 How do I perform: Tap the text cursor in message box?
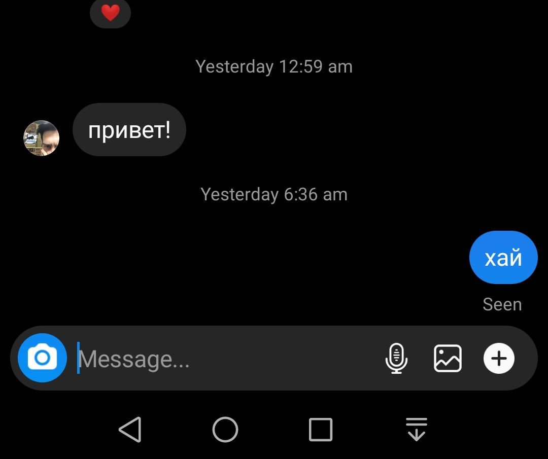[78, 358]
